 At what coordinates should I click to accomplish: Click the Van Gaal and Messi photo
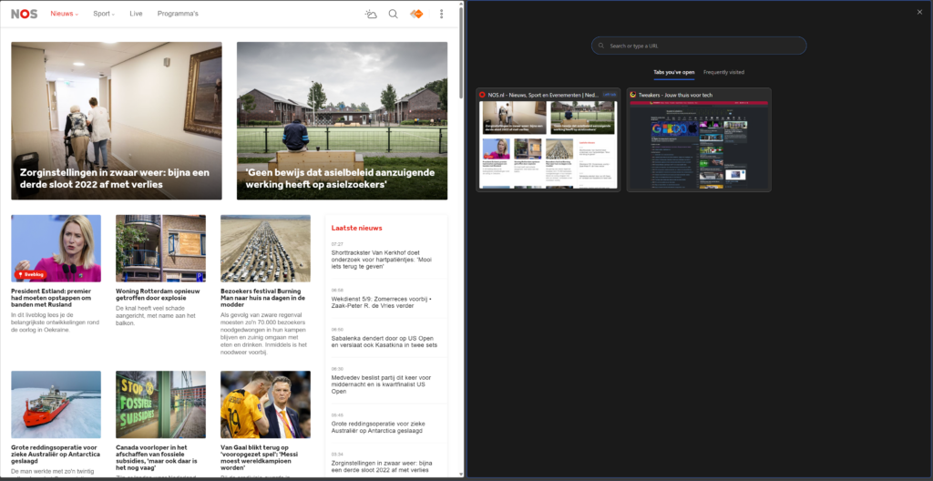point(265,404)
